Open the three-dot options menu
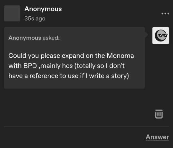The image size is (173, 148). tap(165, 13)
